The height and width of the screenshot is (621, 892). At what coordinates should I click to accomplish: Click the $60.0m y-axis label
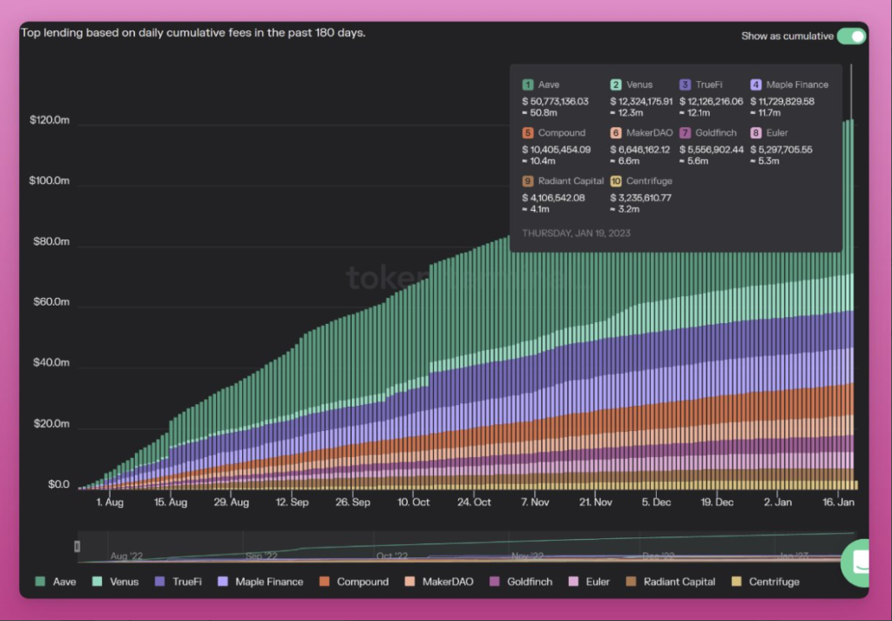coord(51,302)
